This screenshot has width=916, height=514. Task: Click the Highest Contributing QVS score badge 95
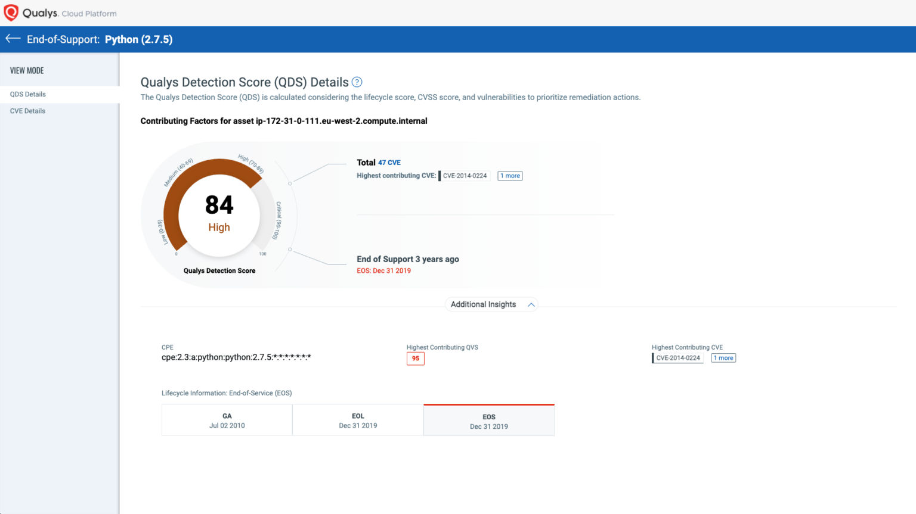(415, 358)
